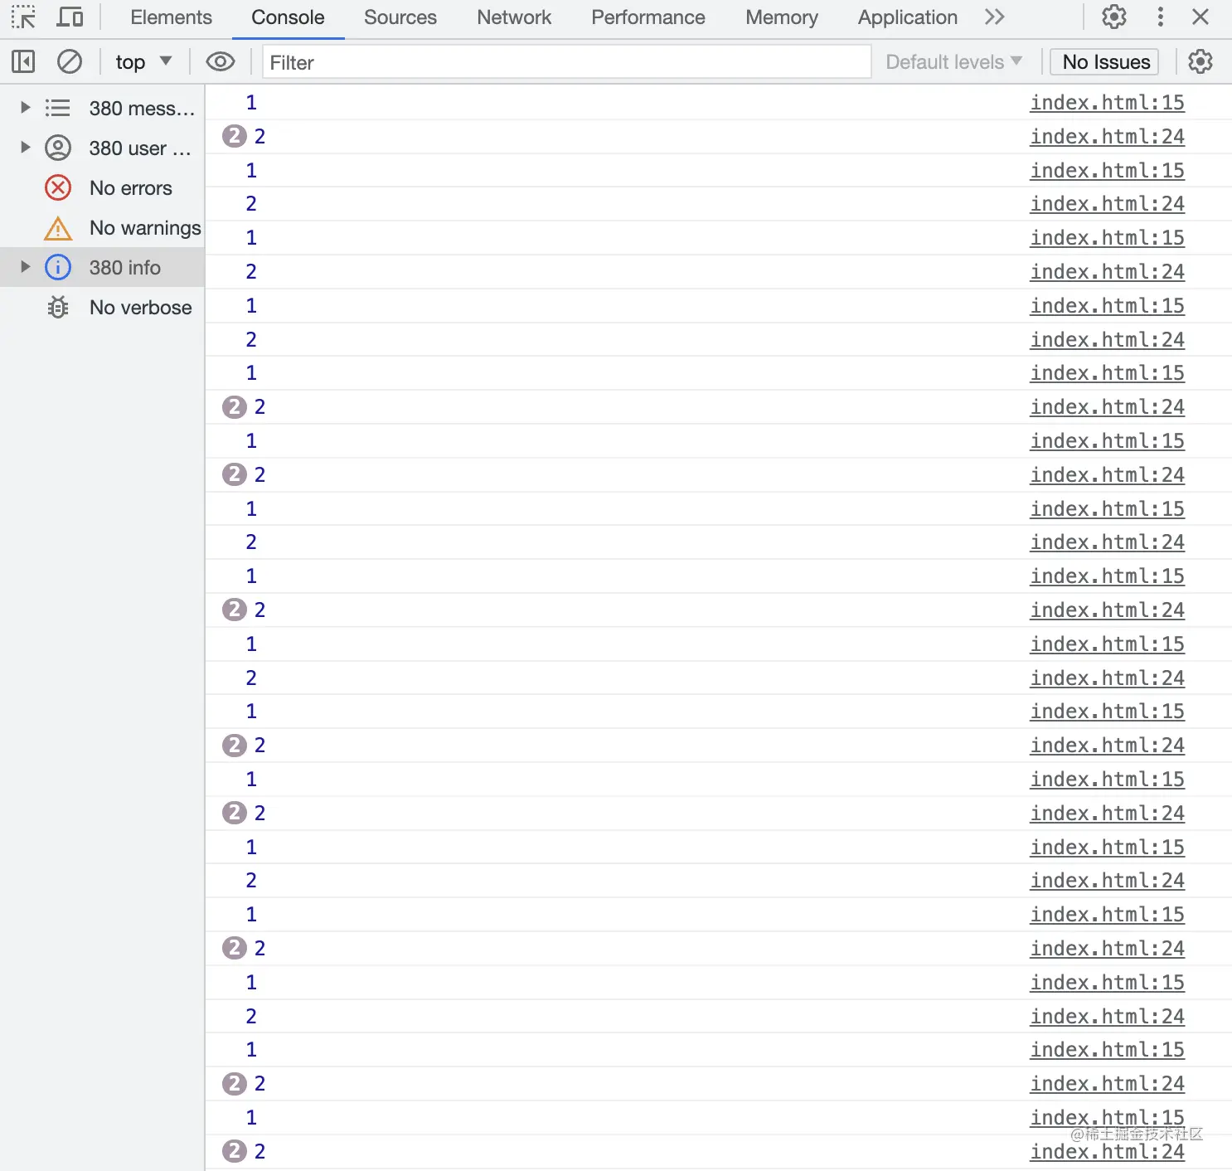The image size is (1232, 1171).
Task: Select the user messages icon in sidebar
Action: pyautogui.click(x=58, y=148)
